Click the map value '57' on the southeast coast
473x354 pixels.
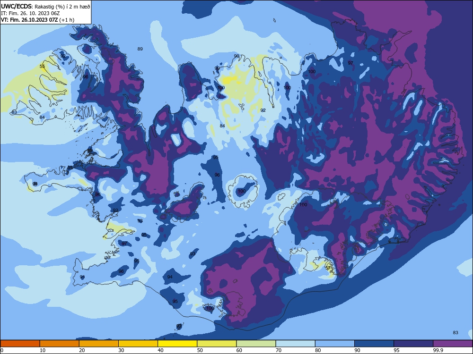pos(328,268)
